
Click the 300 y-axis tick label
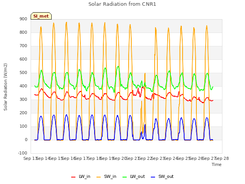pos(23,100)
